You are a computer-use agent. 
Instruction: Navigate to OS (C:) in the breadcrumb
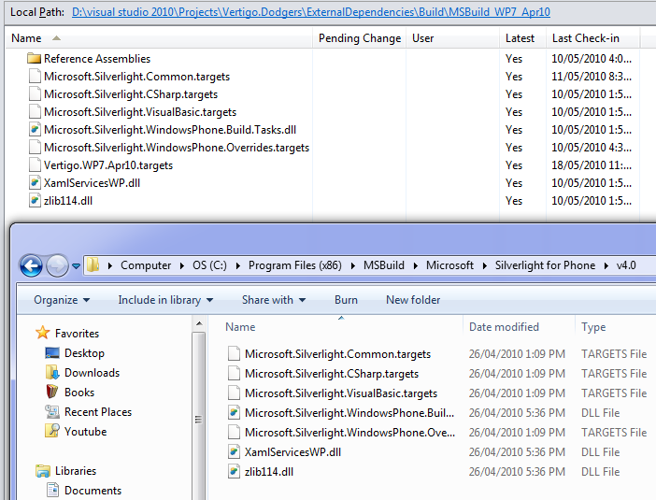[209, 265]
